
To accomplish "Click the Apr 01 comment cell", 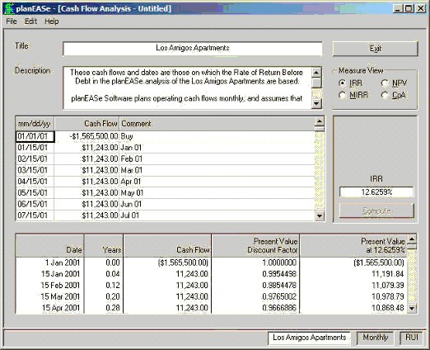I will pyautogui.click(x=217, y=182).
